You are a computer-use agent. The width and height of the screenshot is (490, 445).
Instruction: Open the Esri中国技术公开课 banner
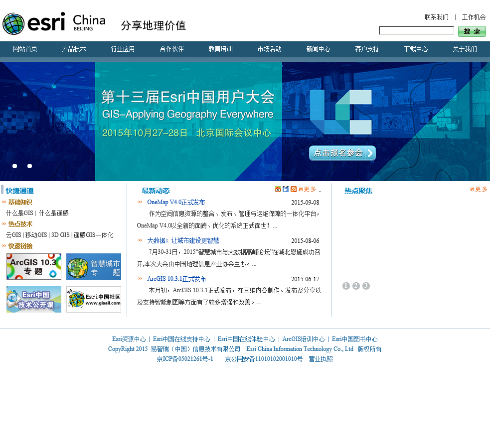click(34, 299)
